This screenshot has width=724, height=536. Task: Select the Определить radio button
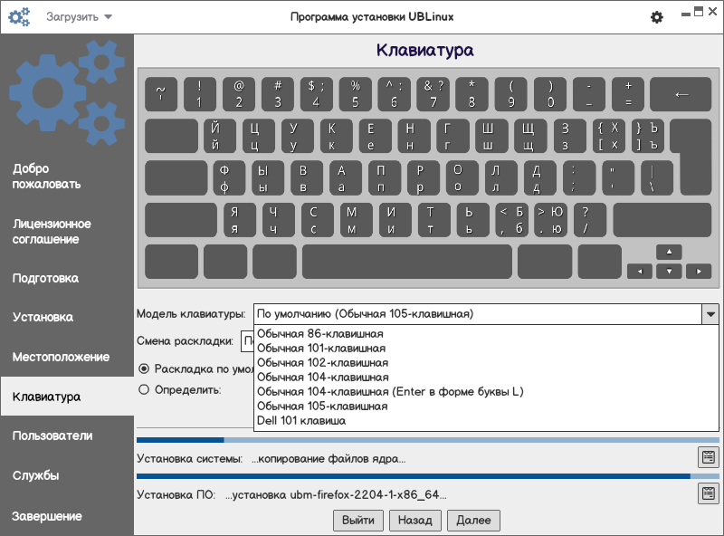coord(144,389)
